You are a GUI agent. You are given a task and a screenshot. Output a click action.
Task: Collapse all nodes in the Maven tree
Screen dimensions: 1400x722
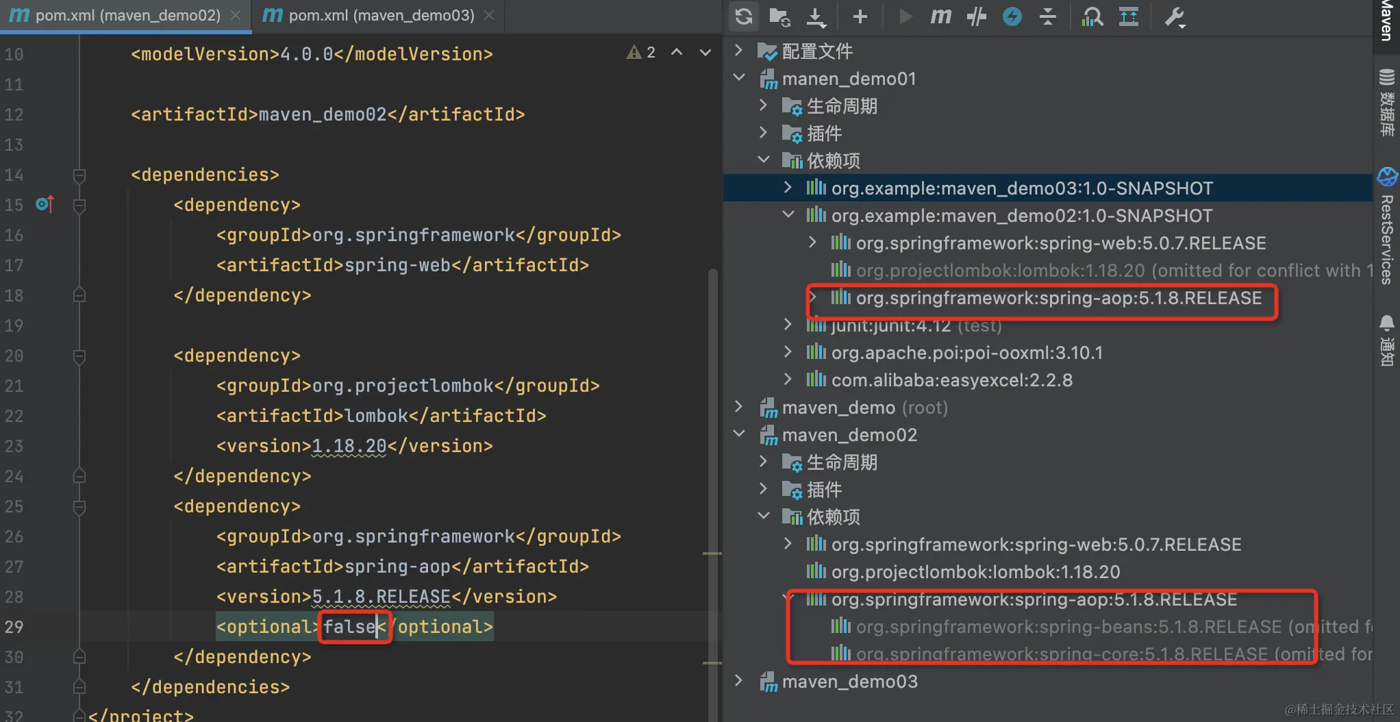click(1048, 16)
